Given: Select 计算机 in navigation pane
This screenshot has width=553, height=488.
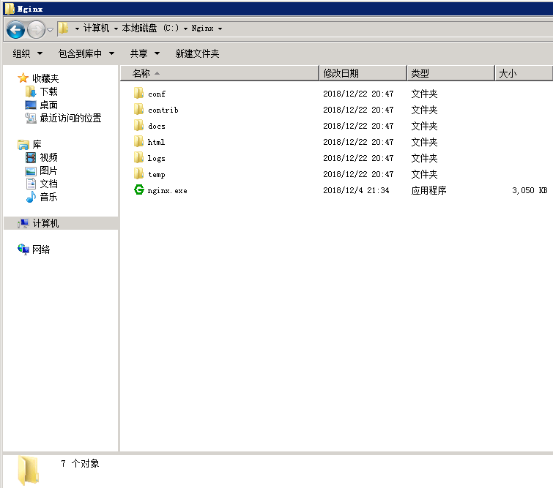Looking at the screenshot, I should pos(45,223).
